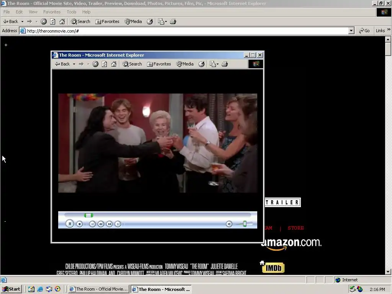Stop the trailer video
Screen dimensions: 392x294
point(80,224)
